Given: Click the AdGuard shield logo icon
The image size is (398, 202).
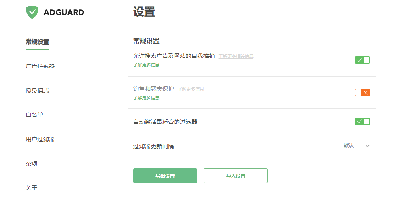Looking at the screenshot, I should 32,12.
